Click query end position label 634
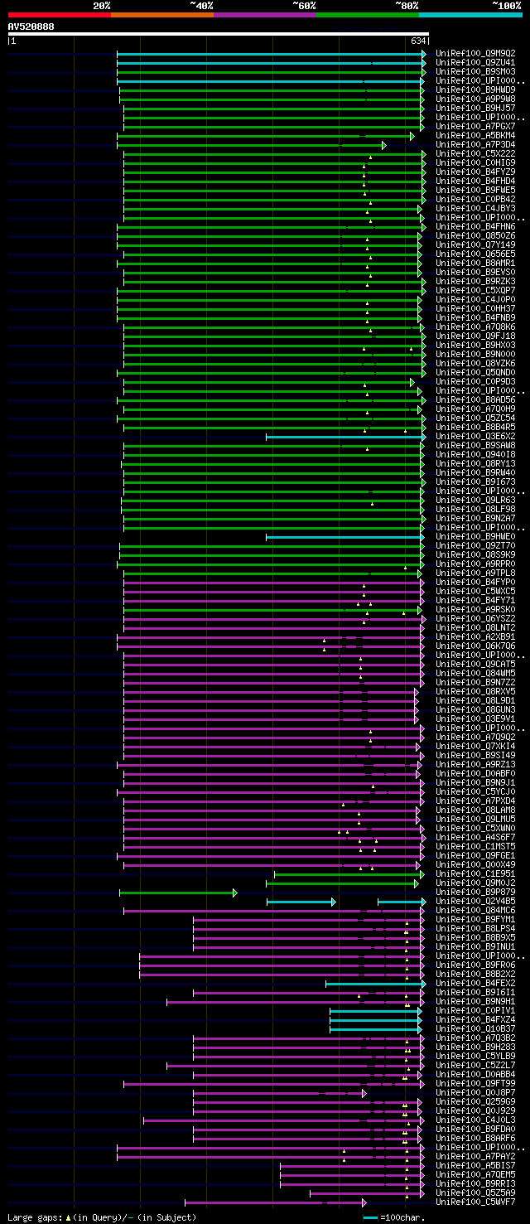This screenshot has height=1224, width=530. (x=418, y=41)
